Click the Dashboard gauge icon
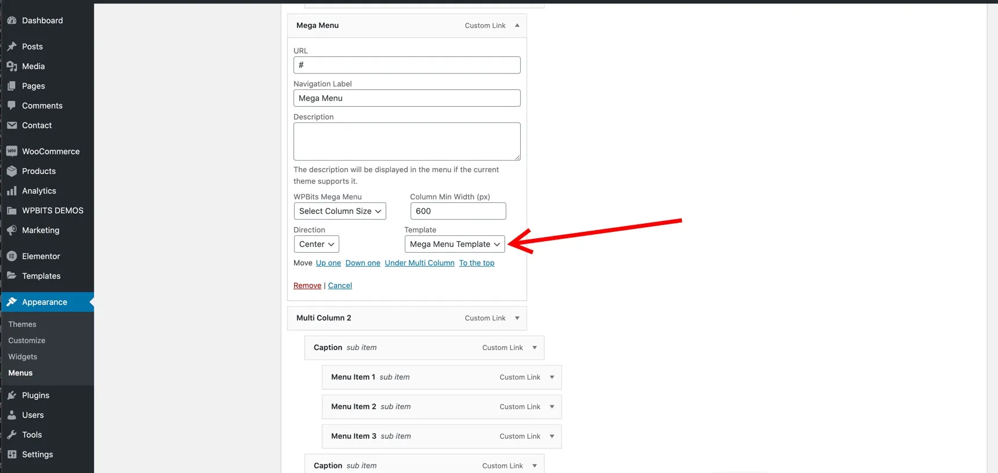The height and width of the screenshot is (473, 998). [12, 20]
